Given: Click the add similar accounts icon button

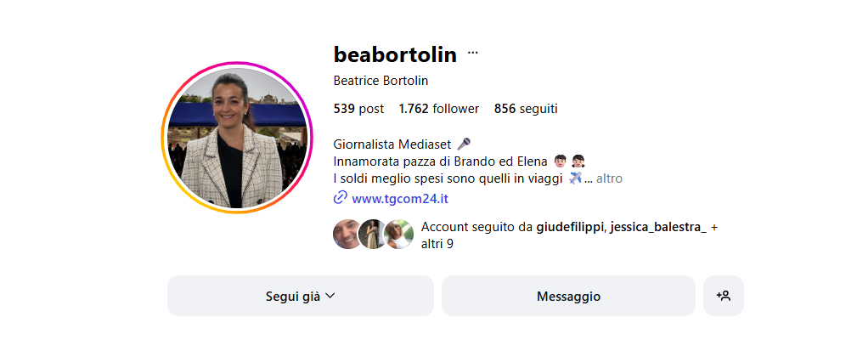Looking at the screenshot, I should (x=723, y=296).
